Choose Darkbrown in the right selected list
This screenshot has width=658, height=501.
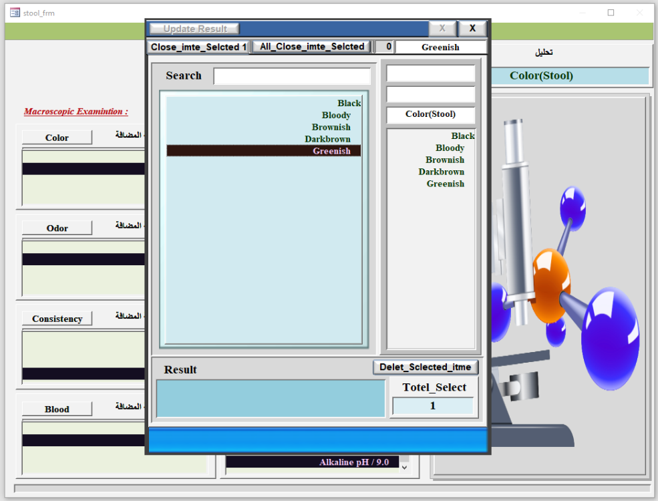441,172
